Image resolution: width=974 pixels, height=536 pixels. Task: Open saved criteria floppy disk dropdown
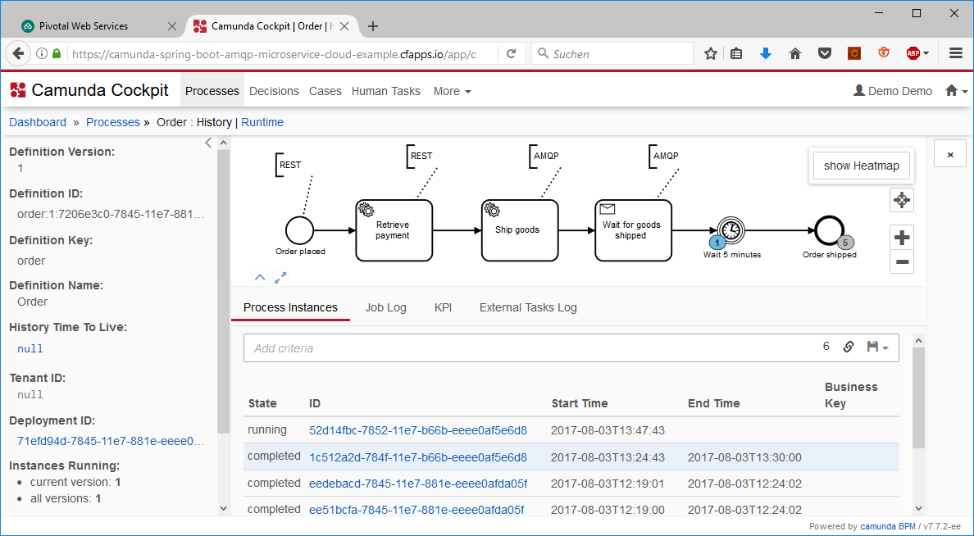click(x=878, y=347)
